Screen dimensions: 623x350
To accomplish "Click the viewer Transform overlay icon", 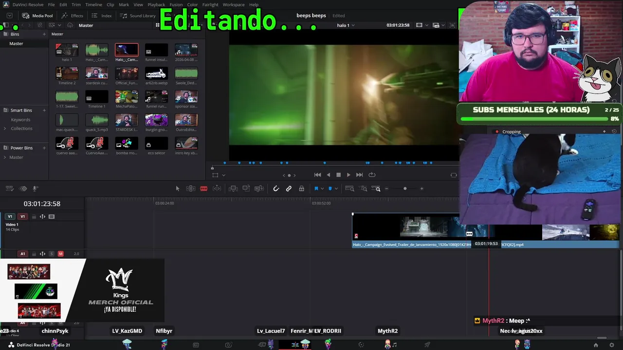I will [215, 175].
